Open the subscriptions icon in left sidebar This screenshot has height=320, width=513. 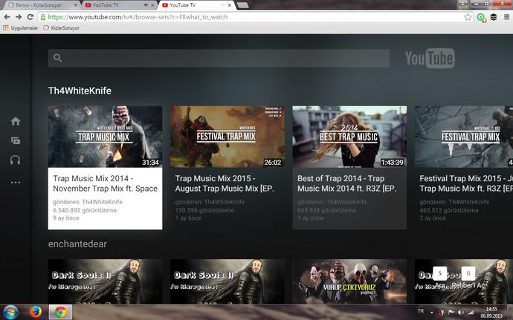point(16,140)
